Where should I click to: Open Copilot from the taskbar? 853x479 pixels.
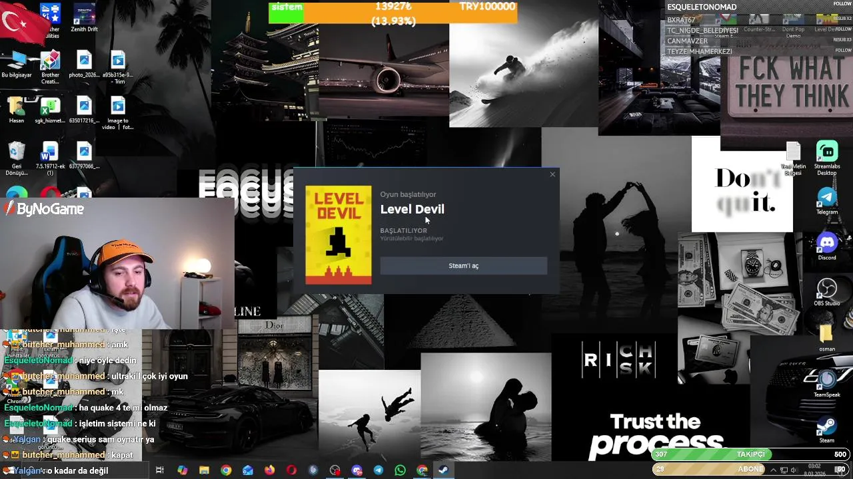click(x=182, y=470)
